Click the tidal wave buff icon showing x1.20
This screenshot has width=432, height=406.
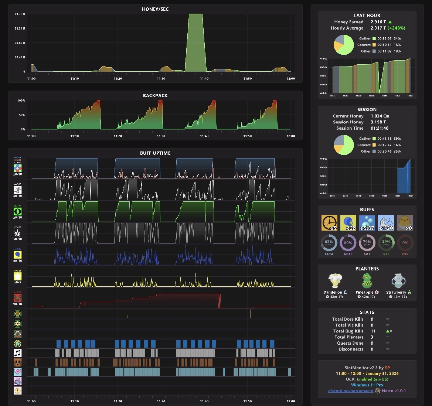[x=386, y=223]
